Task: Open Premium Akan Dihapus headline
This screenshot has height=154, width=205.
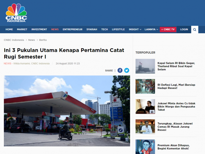Action: 173,147
